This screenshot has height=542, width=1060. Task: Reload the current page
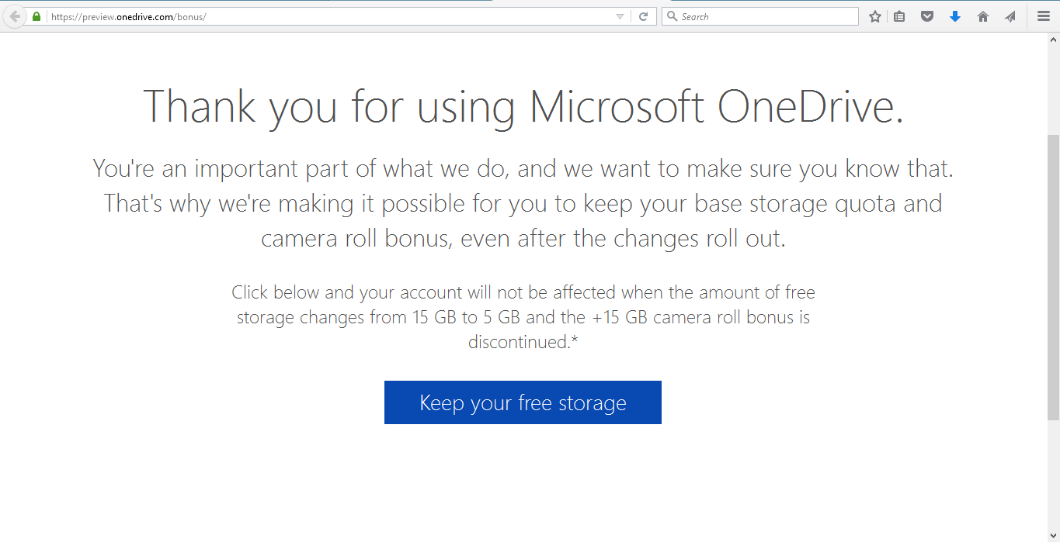(x=643, y=16)
